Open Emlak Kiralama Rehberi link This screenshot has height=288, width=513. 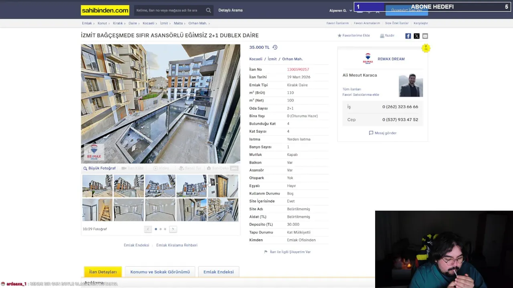177,245
